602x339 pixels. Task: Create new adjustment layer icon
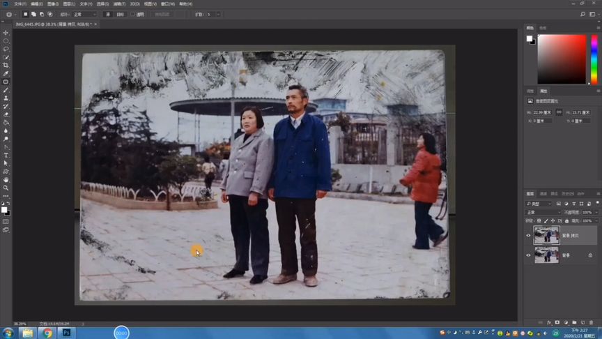566,322
